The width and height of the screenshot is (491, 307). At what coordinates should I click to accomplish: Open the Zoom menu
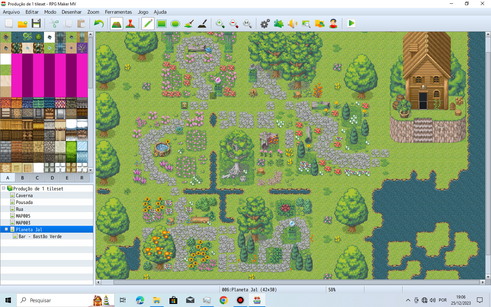coord(93,12)
